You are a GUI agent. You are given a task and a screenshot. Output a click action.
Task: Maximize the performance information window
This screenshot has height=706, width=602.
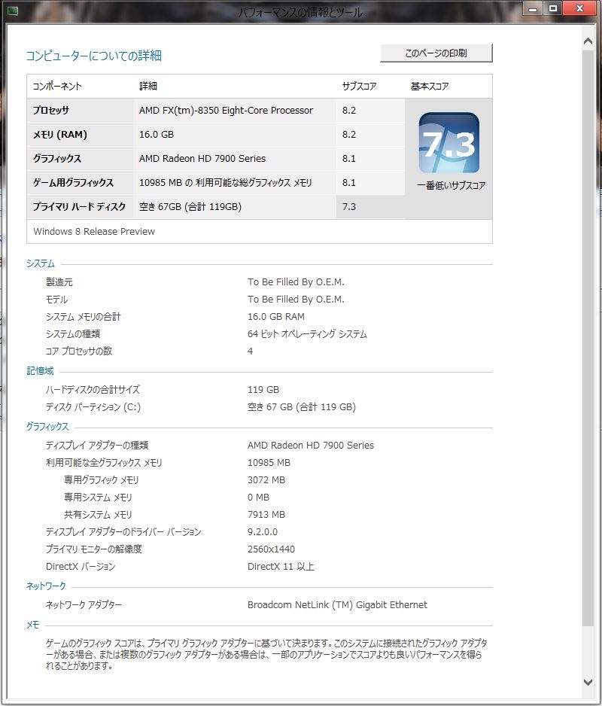553,8
